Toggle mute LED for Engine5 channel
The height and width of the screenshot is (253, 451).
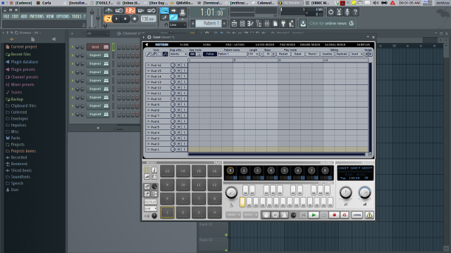(73, 89)
